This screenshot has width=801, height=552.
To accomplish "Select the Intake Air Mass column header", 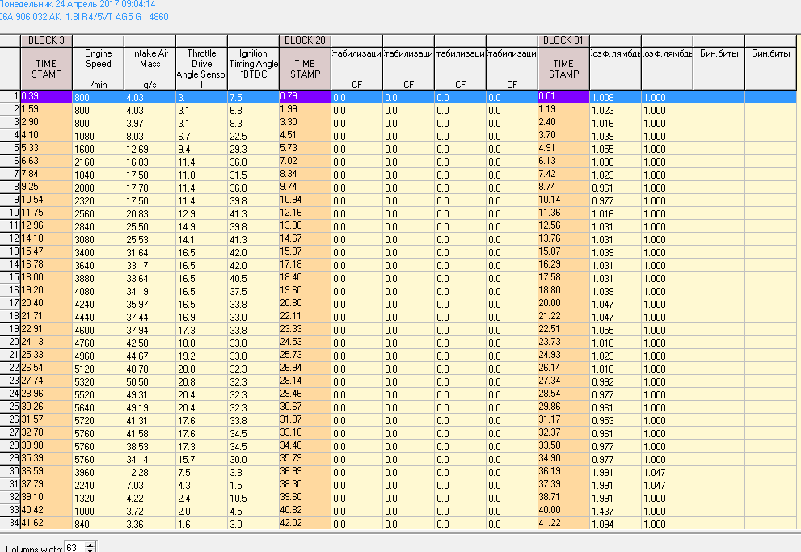I will 150,69.
